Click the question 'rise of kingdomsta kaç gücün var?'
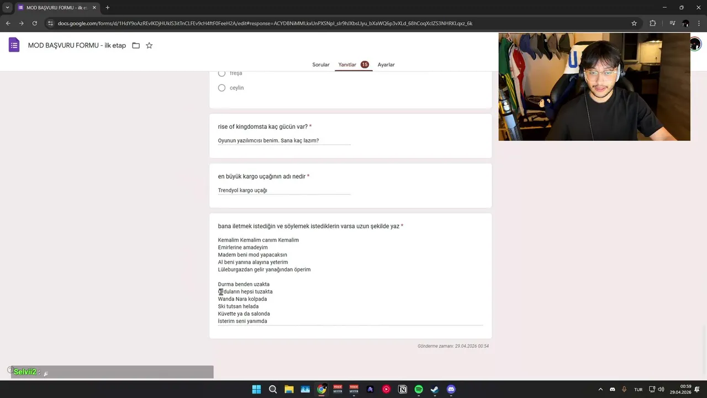This screenshot has height=398, width=707. coord(262,127)
